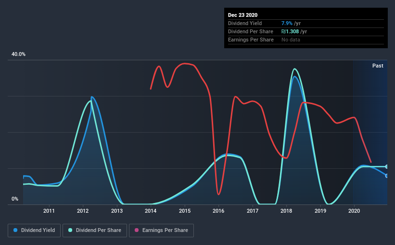Click the 0% y-axis label

pyautogui.click(x=15, y=199)
